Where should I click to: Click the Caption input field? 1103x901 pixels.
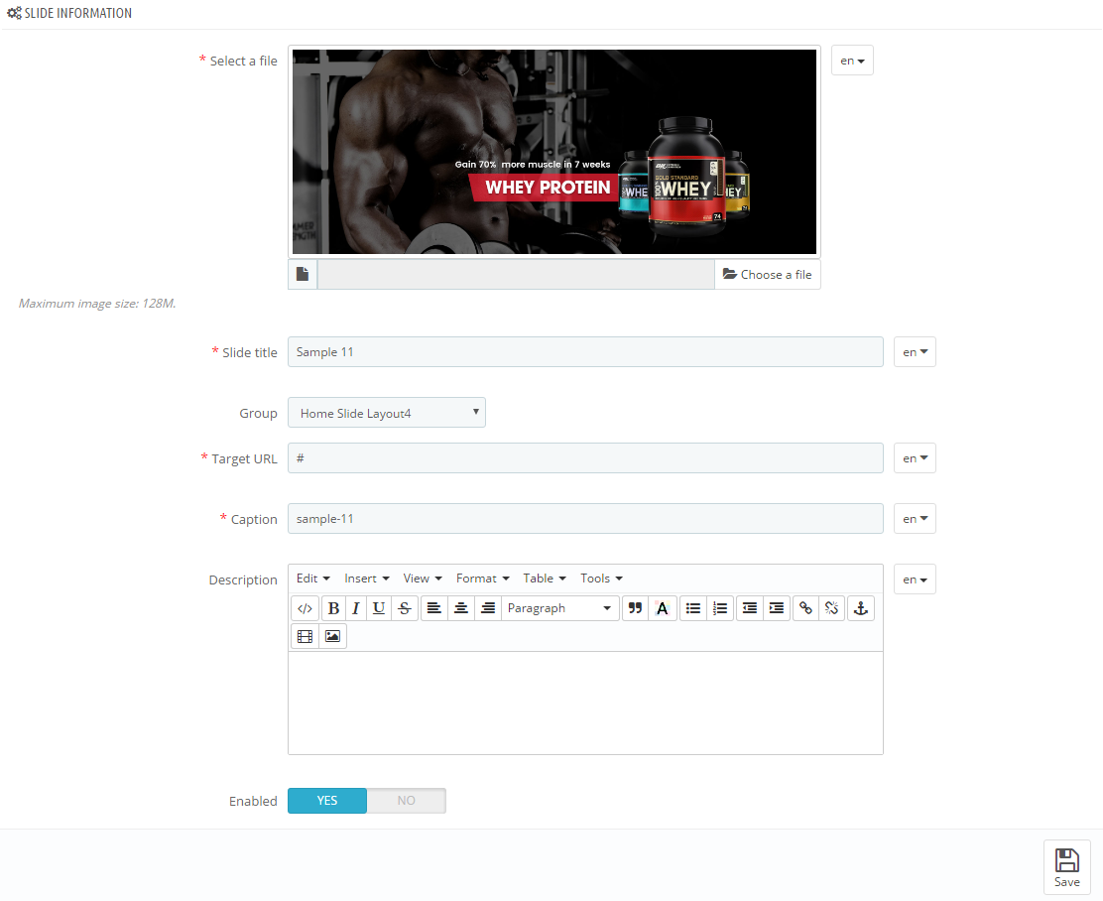[585, 519]
